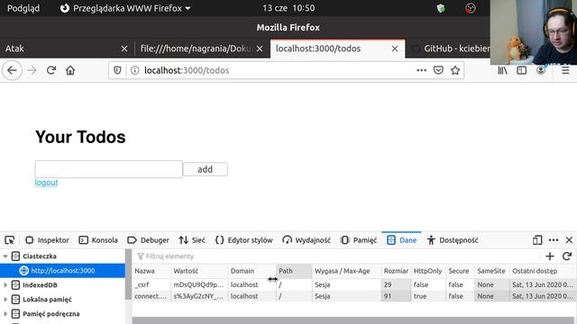The width and height of the screenshot is (577, 324).
Task: Collapse the Ciasteczka tree node
Action: click(x=5, y=256)
